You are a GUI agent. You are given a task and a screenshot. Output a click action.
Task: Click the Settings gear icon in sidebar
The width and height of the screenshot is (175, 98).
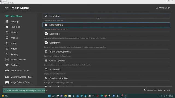pyautogui.click(x=7, y=22)
